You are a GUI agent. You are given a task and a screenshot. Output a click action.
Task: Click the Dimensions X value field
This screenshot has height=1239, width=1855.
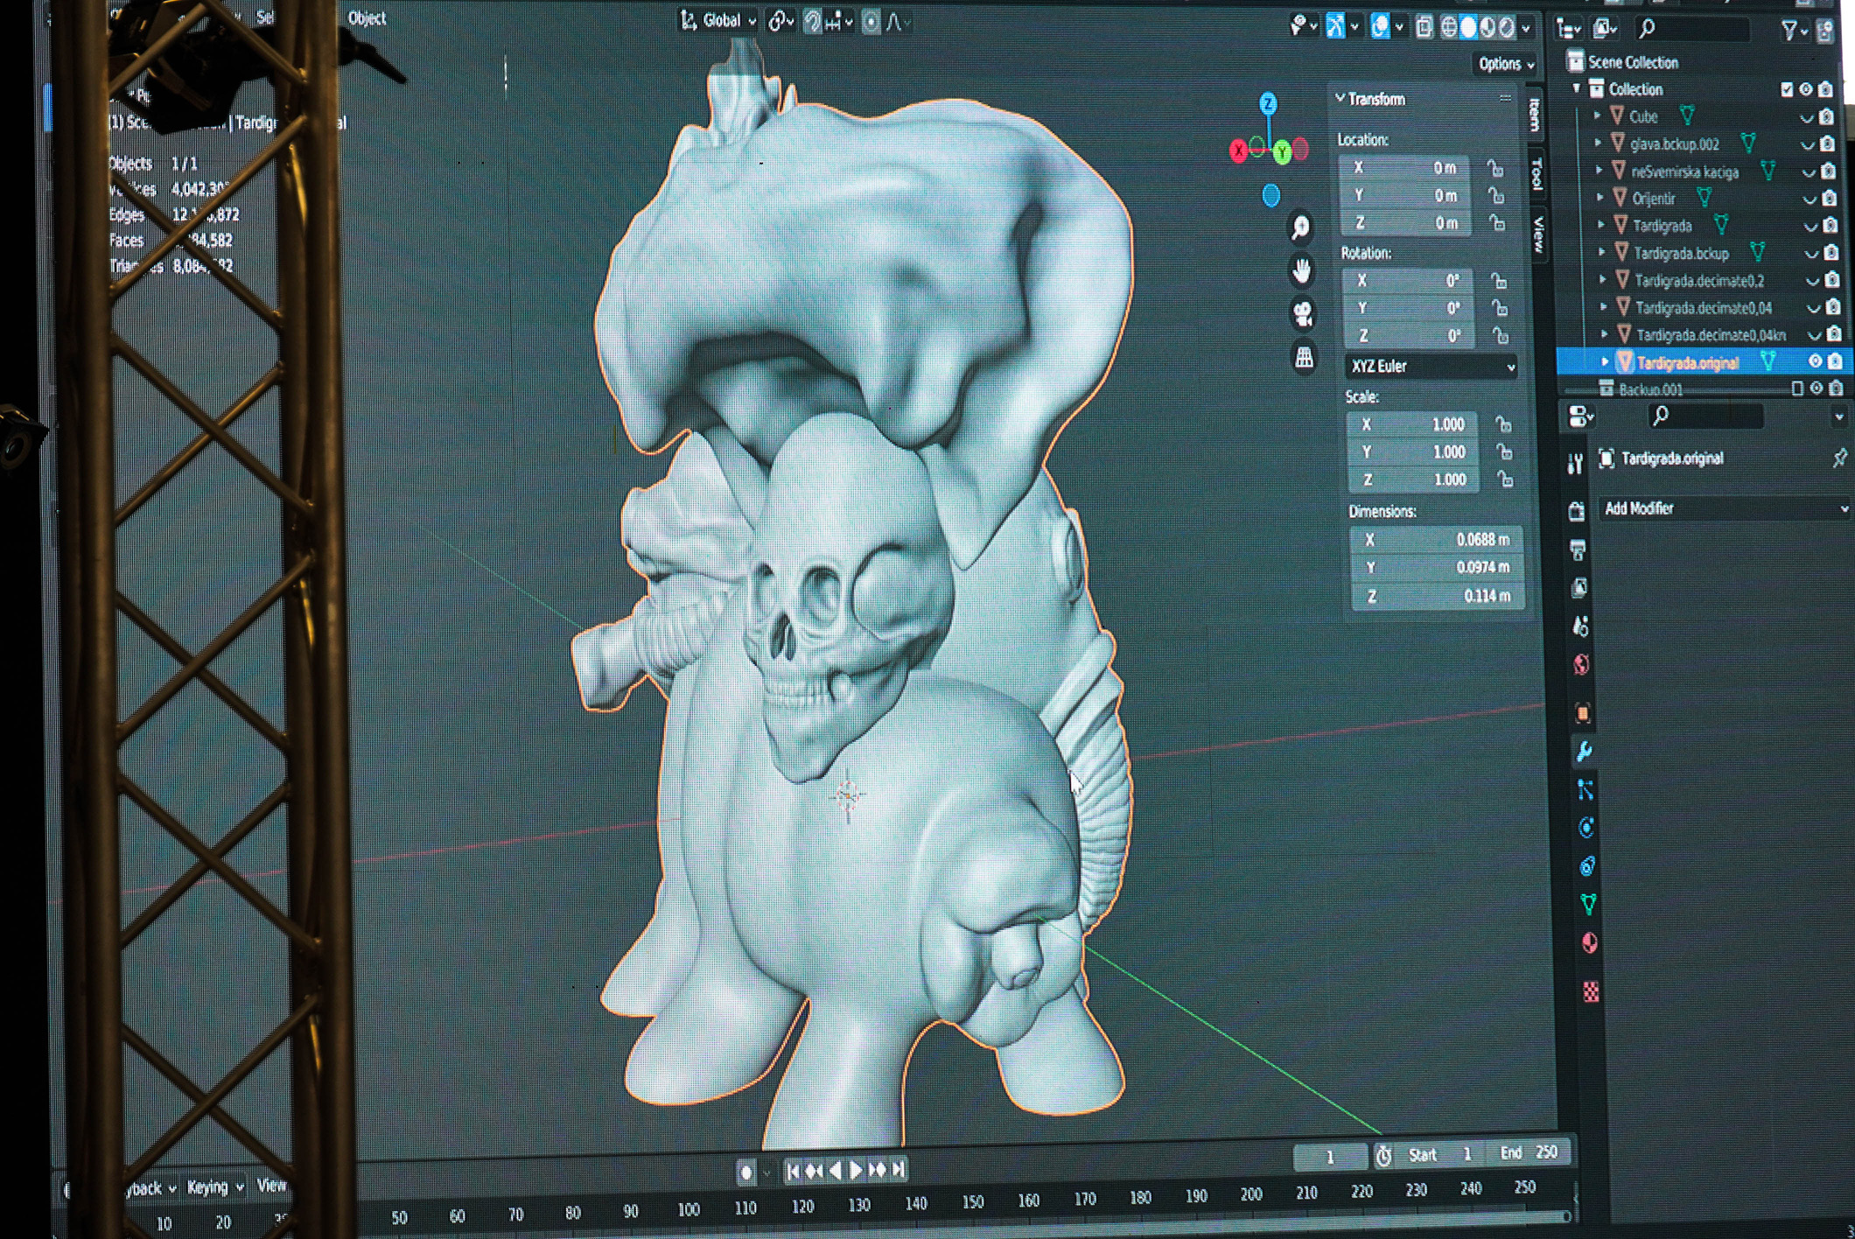[x=1437, y=540]
